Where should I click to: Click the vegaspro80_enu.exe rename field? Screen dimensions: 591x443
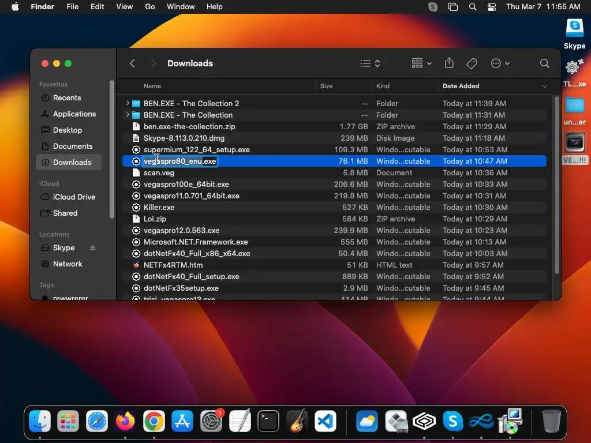180,162
